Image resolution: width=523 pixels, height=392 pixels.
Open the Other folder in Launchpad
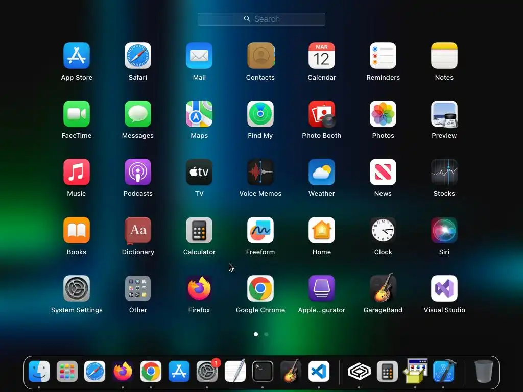pyautogui.click(x=138, y=288)
